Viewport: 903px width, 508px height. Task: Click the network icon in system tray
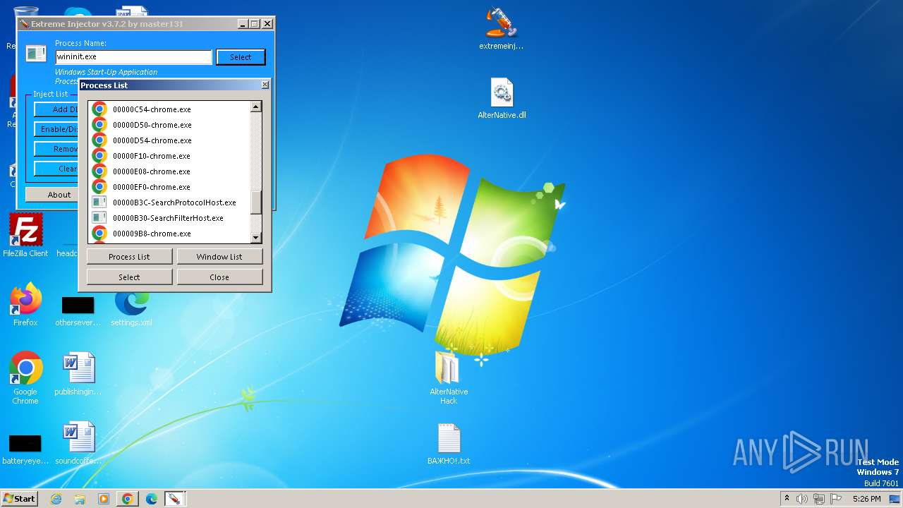tap(818, 499)
